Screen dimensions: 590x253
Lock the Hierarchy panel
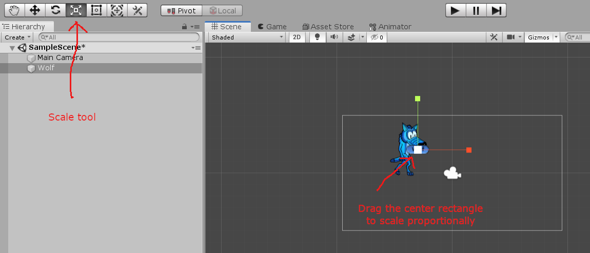[184, 27]
